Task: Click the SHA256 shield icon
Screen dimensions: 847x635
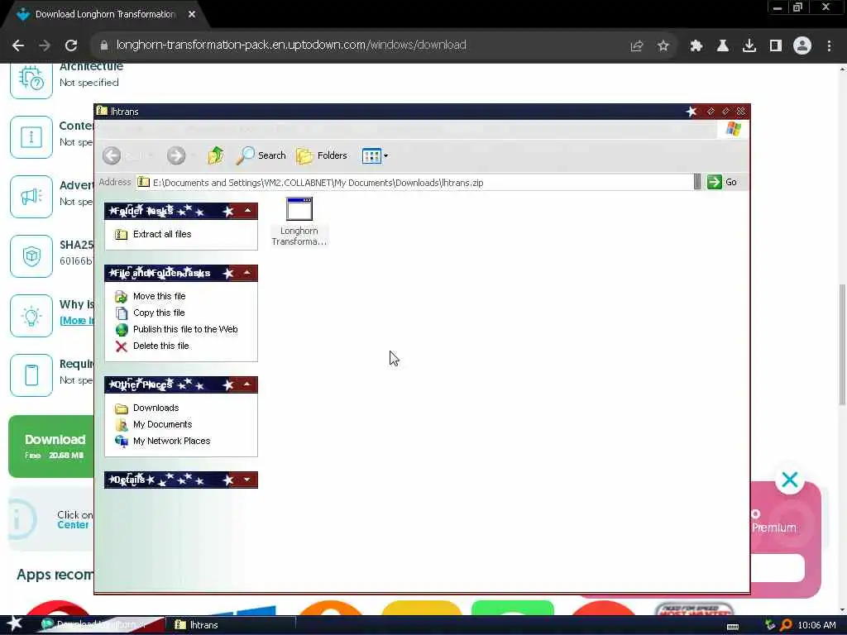Action: (31, 256)
